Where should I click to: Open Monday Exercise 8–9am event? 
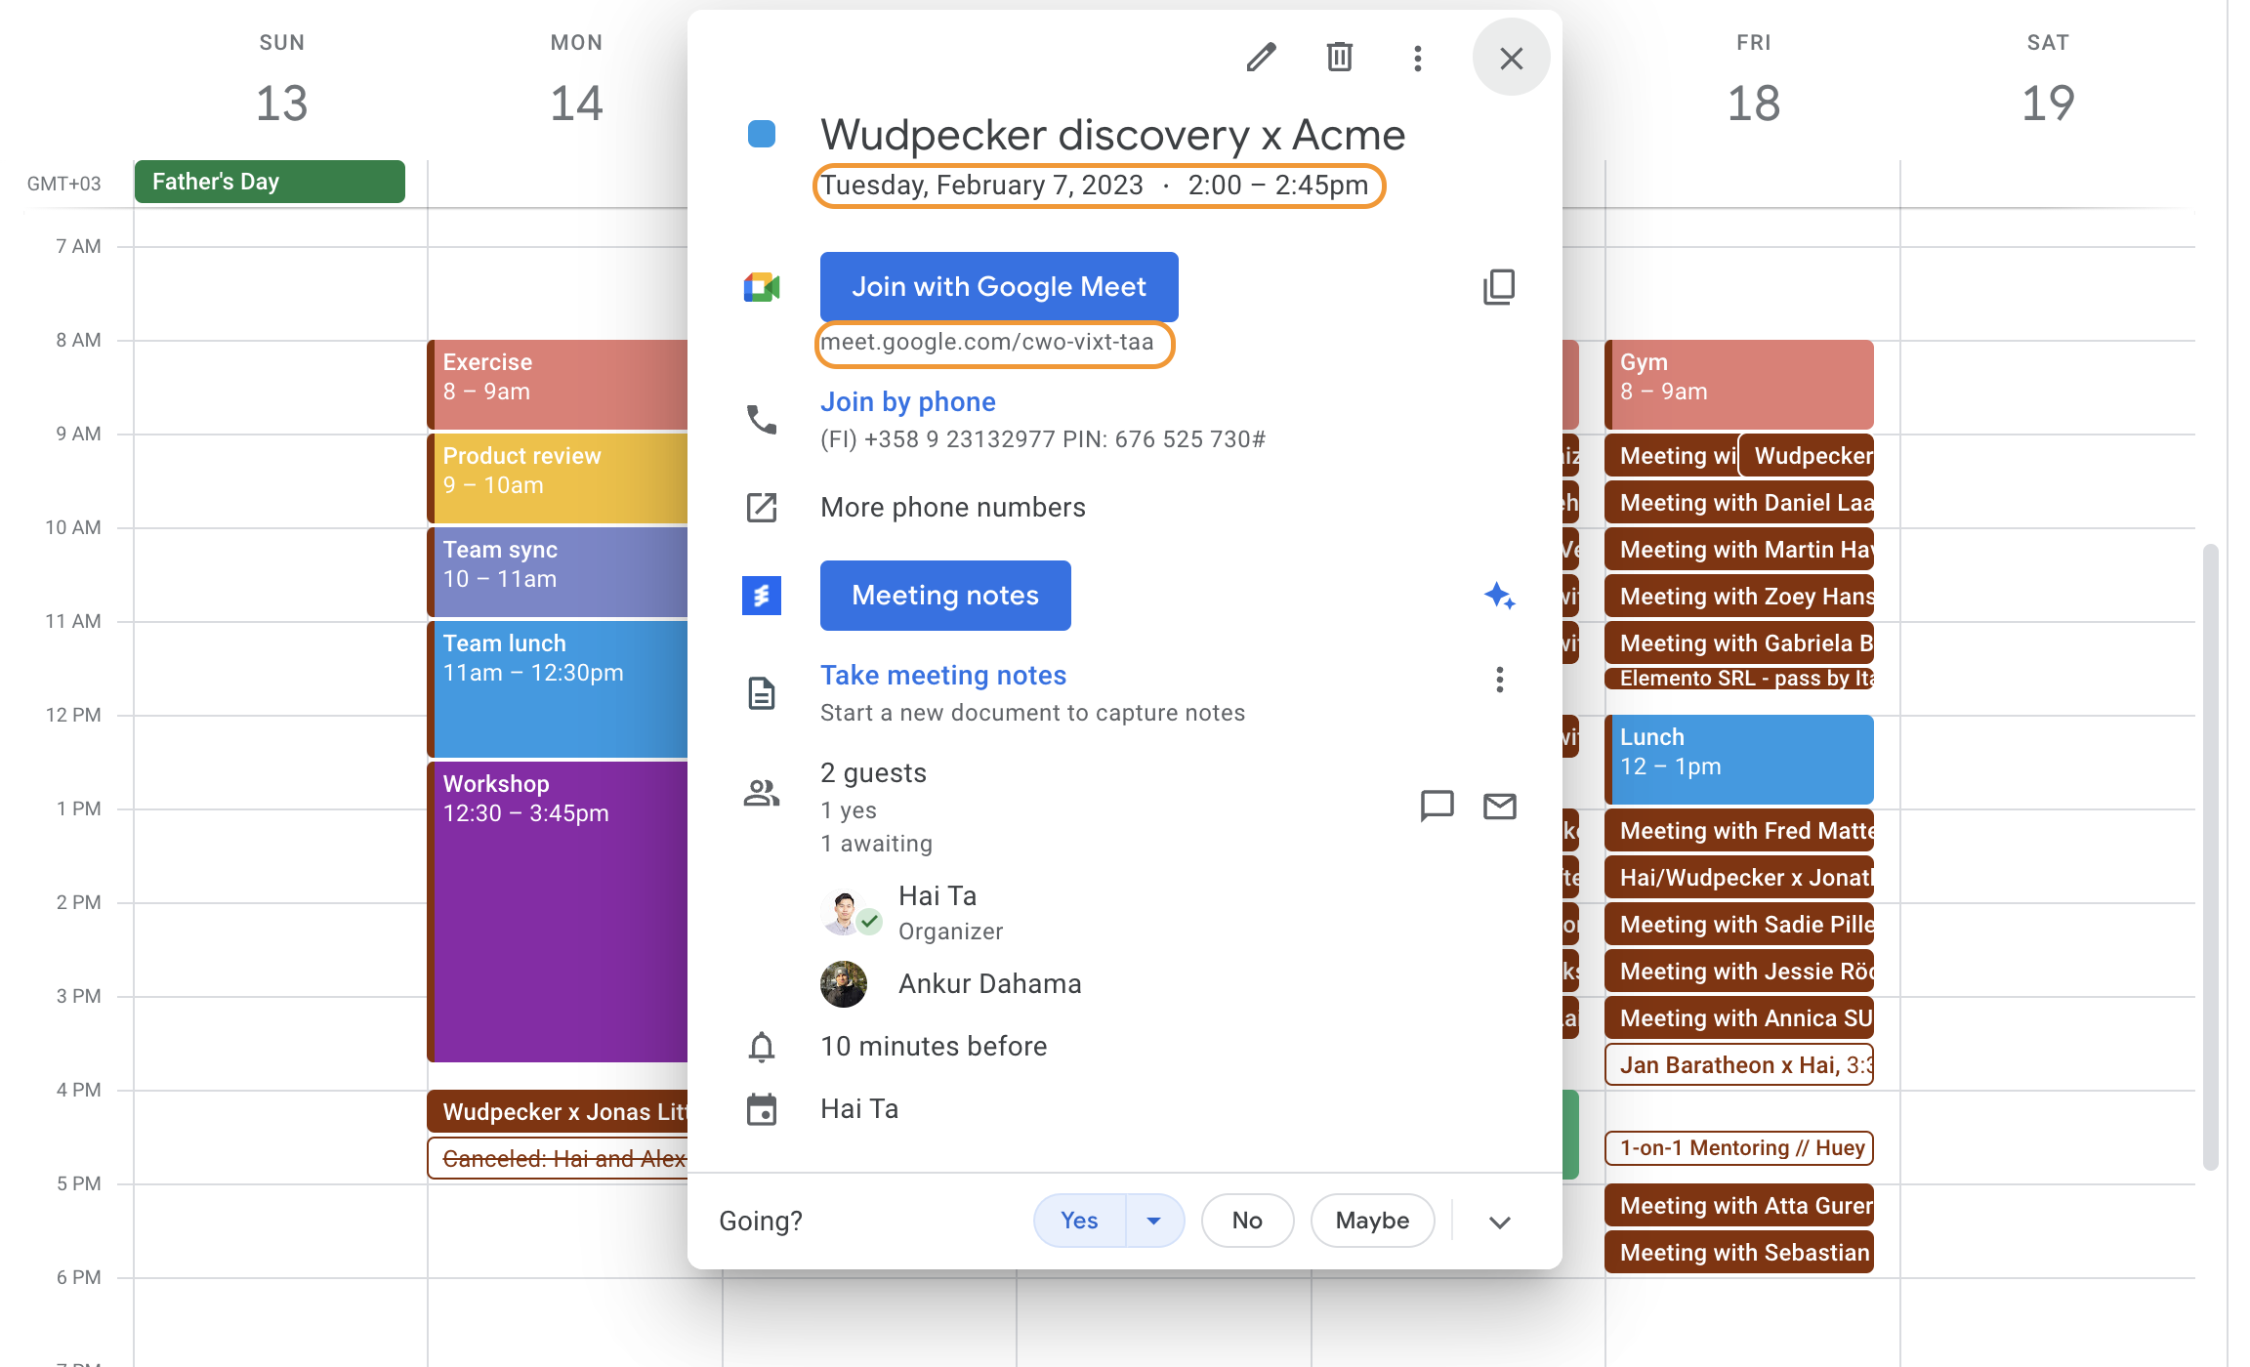(x=559, y=384)
